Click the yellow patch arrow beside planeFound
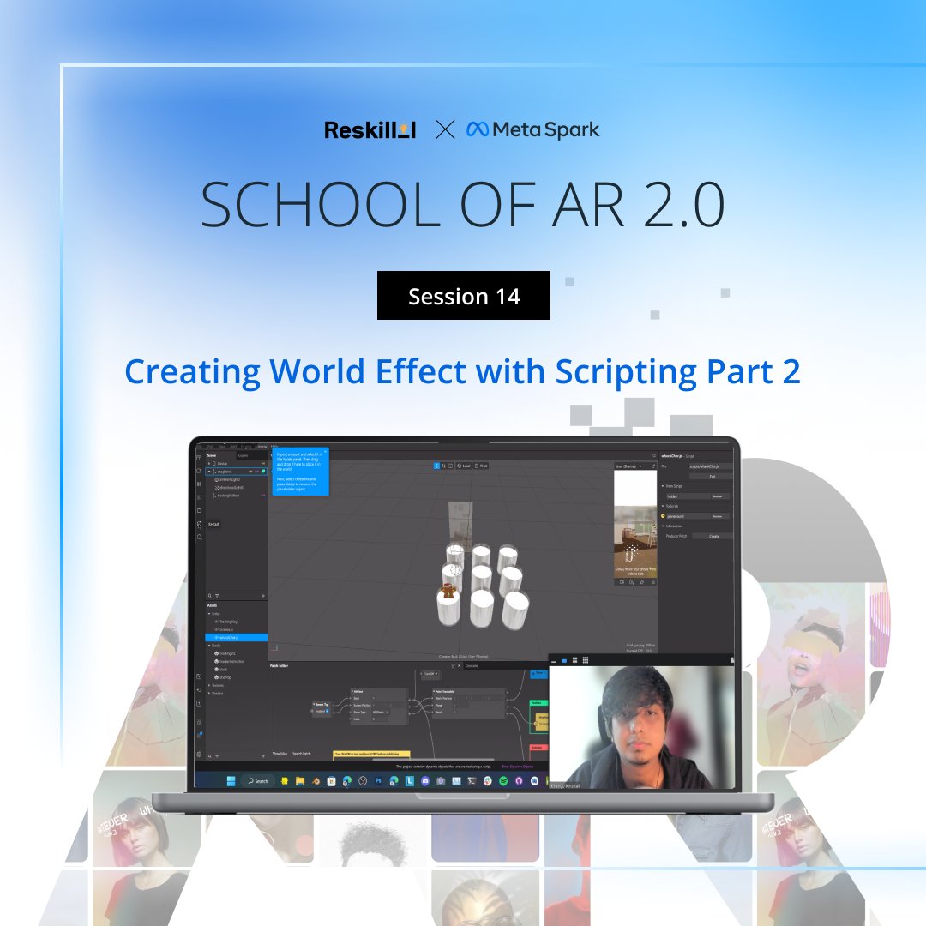The image size is (926, 926). coord(663,515)
